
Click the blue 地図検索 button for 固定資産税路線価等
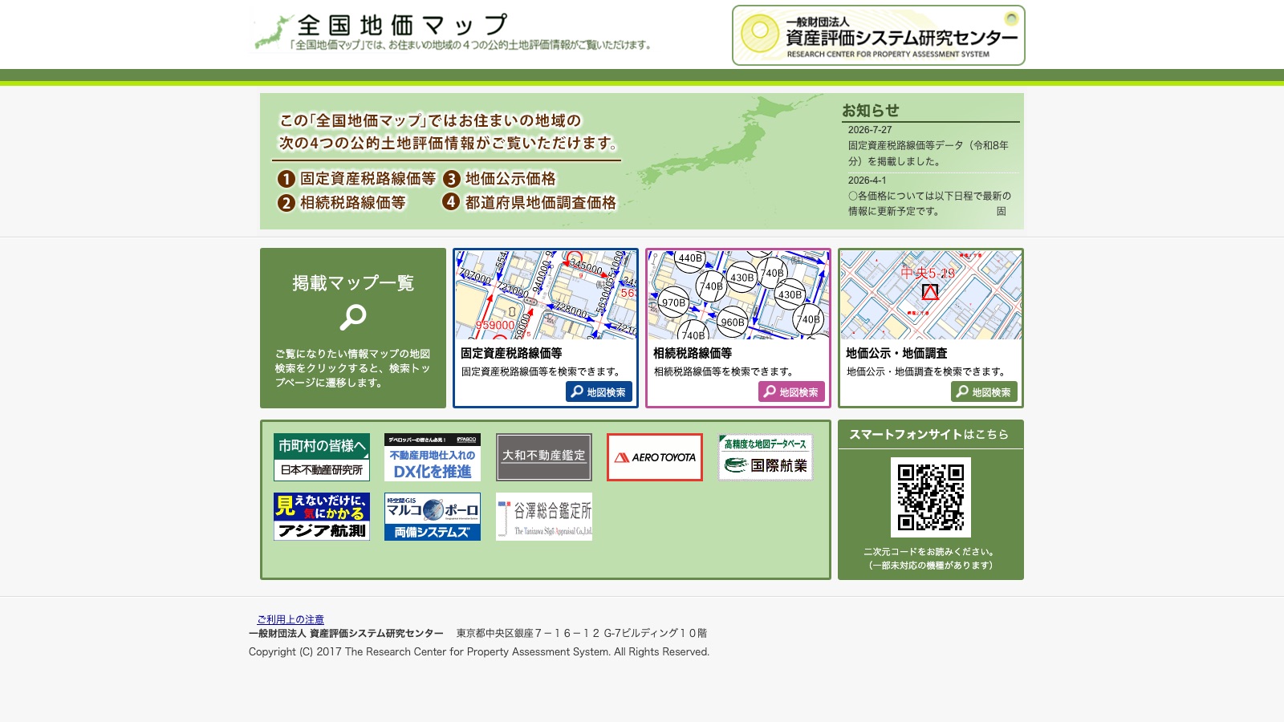(599, 391)
